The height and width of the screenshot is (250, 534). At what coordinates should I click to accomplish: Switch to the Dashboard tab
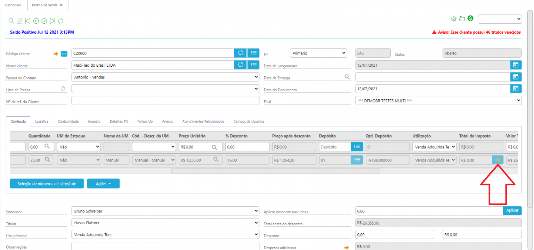(x=13, y=5)
